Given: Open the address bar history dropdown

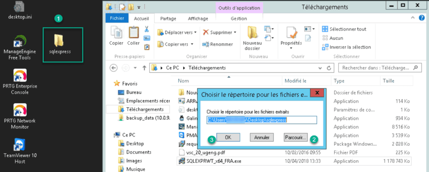Looking at the screenshot, I should point(320,68).
